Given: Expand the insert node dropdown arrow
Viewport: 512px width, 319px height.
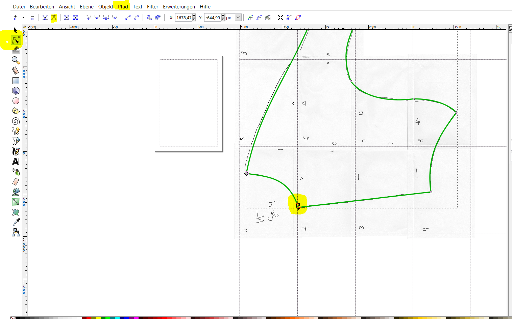Looking at the screenshot, I should click(x=23, y=18).
